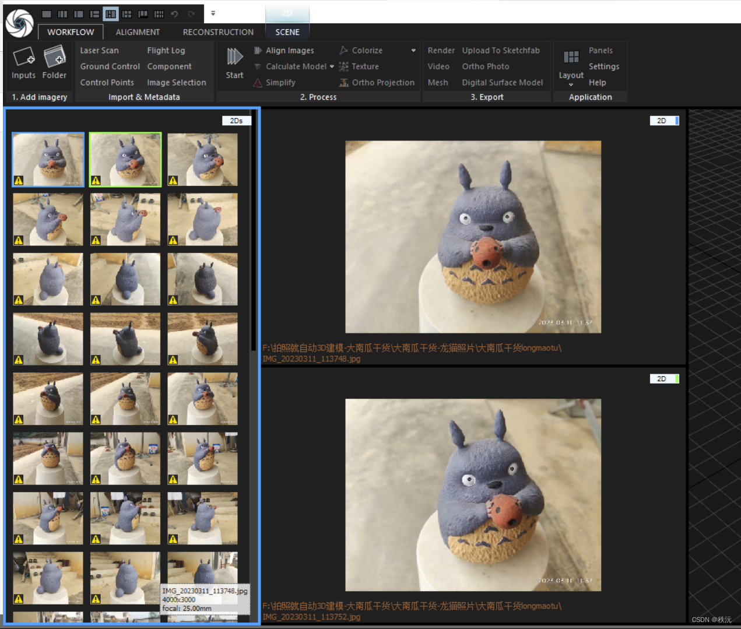Viewport: 741px width, 629px height.
Task: Switch to the WORKFLOW ribbon tab
Action: [71, 32]
